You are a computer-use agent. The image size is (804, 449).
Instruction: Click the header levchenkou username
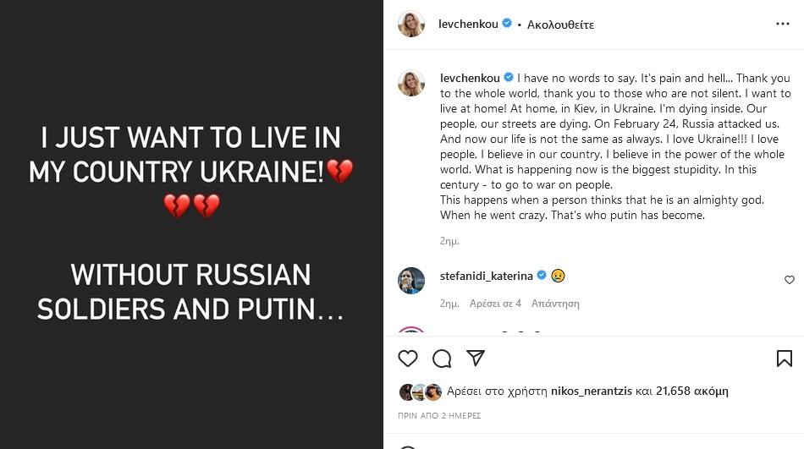click(x=469, y=24)
